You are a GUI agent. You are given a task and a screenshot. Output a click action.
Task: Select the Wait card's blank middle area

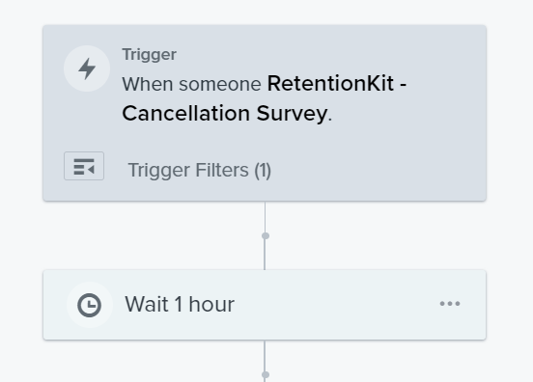click(x=333, y=305)
